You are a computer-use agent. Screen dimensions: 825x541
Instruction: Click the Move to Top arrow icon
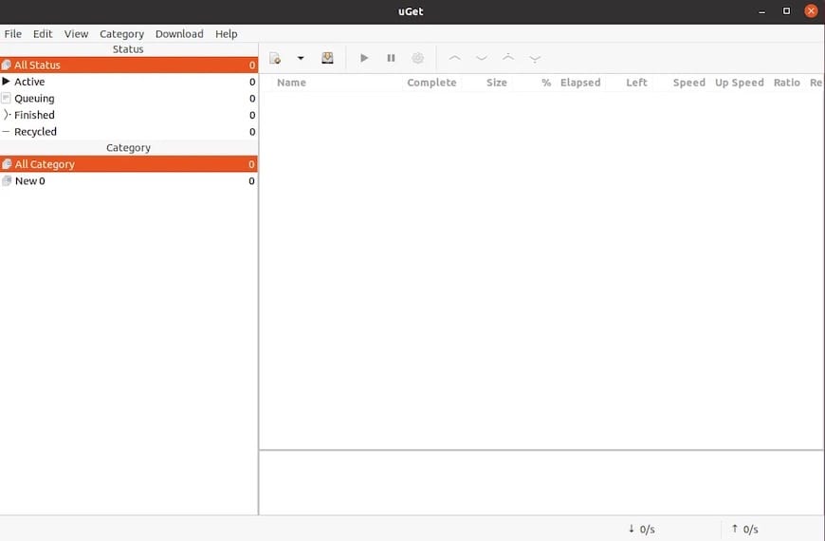point(508,57)
